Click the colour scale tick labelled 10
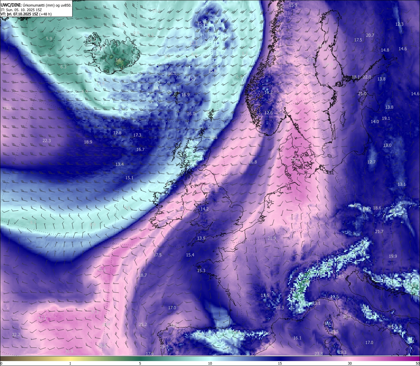The image size is (420, 366). 210,364
